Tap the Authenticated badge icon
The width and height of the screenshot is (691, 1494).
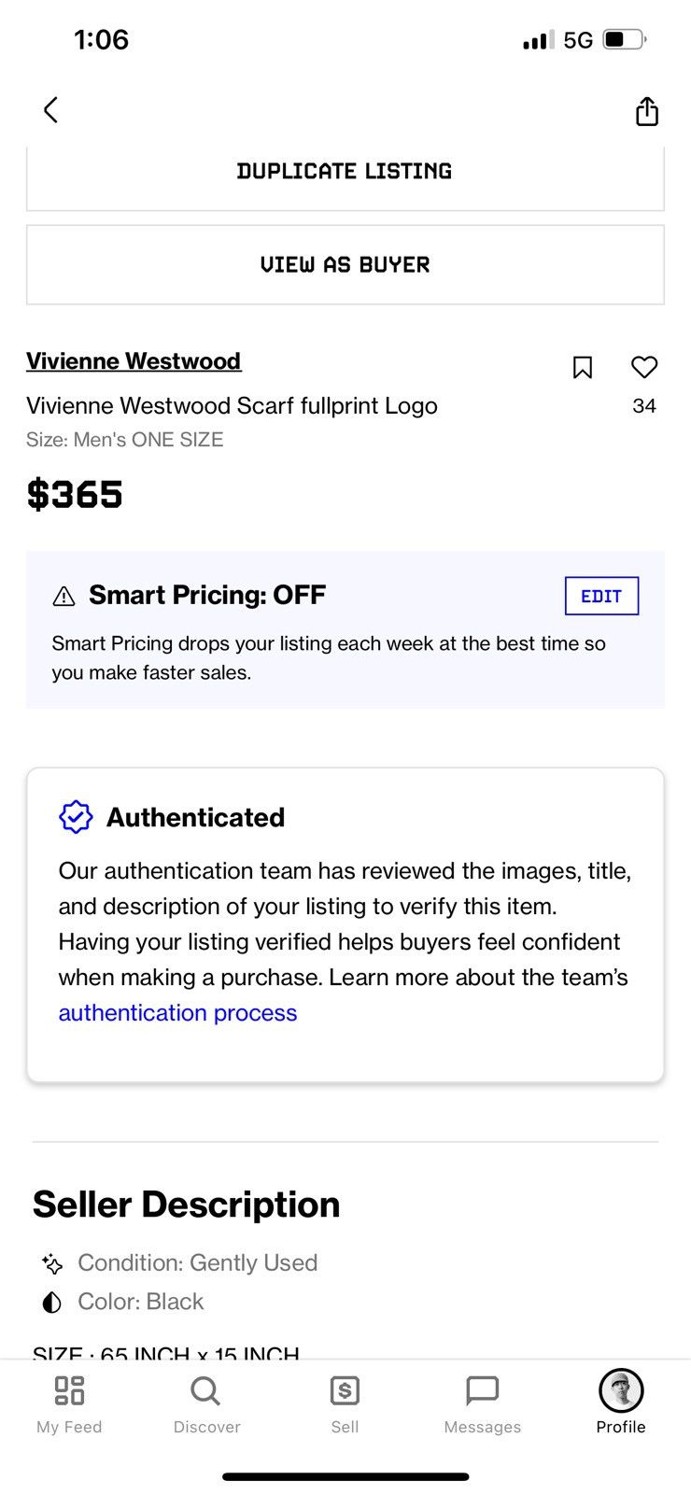coord(76,817)
